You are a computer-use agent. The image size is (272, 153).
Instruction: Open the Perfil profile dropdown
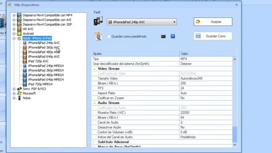[142, 22]
